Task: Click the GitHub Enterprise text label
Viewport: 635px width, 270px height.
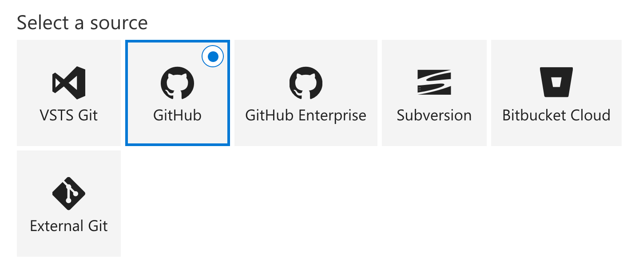Action: (x=306, y=116)
